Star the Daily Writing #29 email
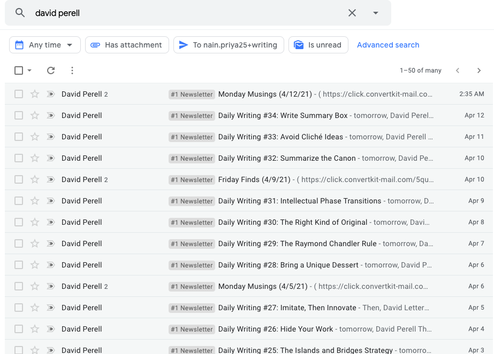The width and height of the screenshot is (494, 354). (35, 243)
